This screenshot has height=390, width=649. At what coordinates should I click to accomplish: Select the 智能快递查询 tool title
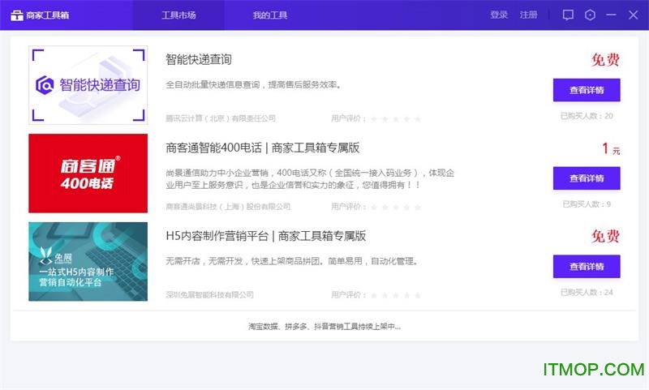pyautogui.click(x=199, y=59)
